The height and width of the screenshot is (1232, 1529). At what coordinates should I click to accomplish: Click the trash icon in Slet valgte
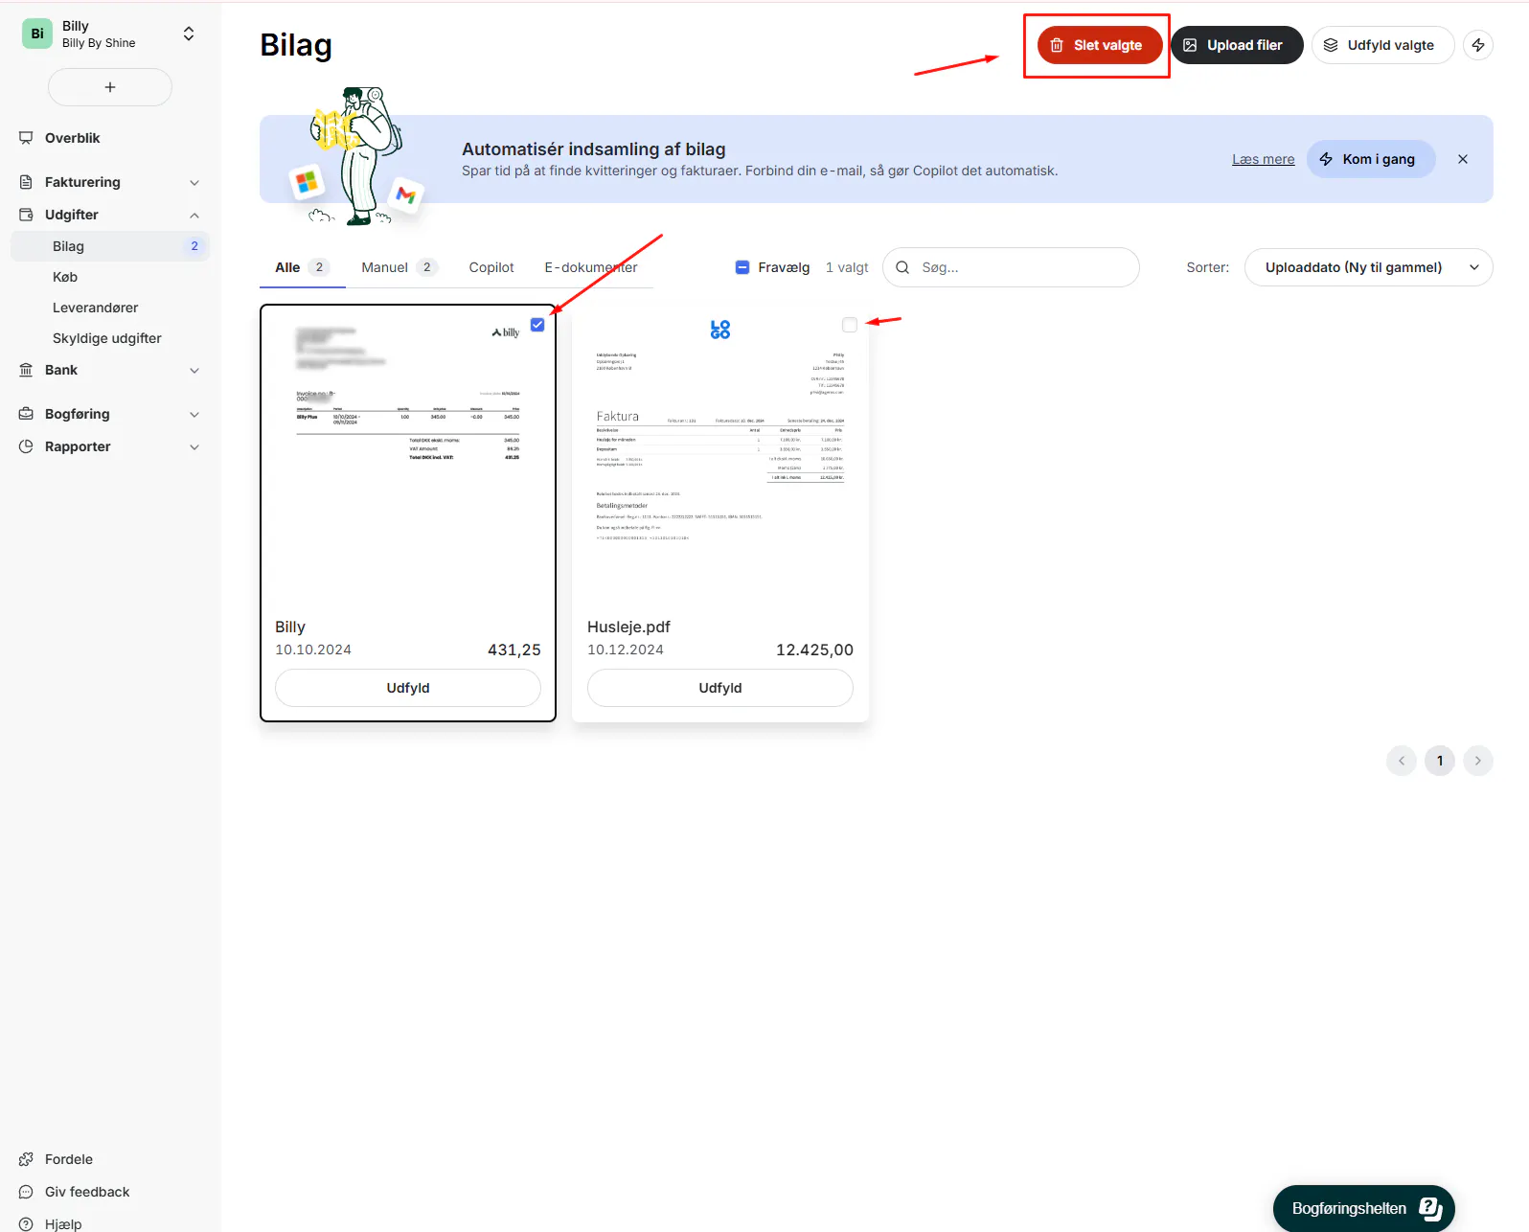(1057, 45)
